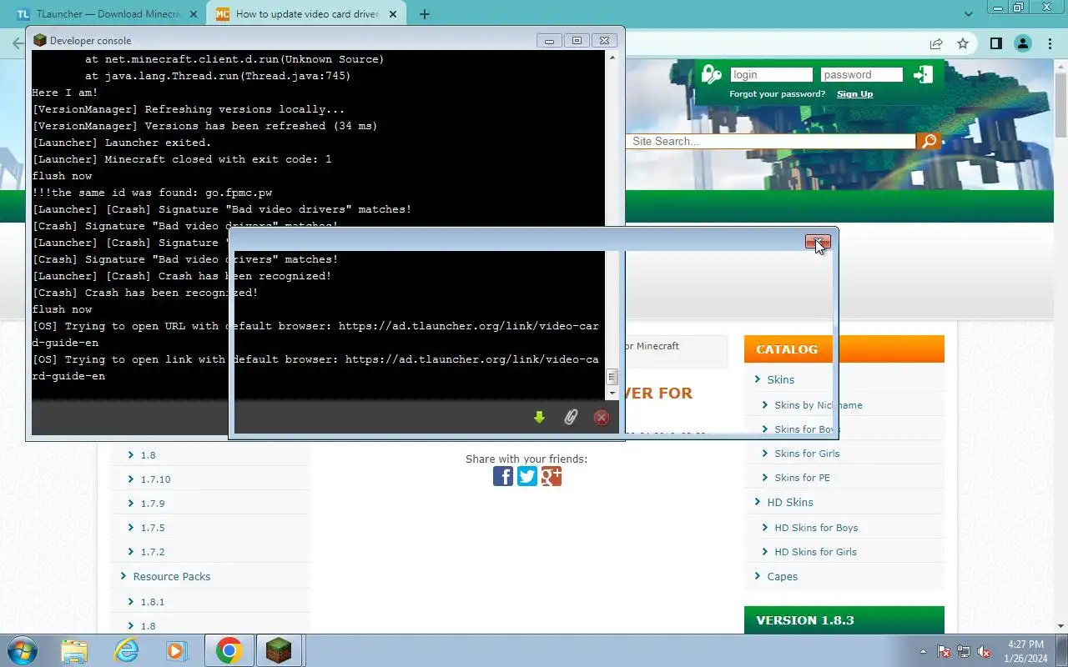Maximize the Developer console window
Screen dimensions: 1068x667
[577, 40]
